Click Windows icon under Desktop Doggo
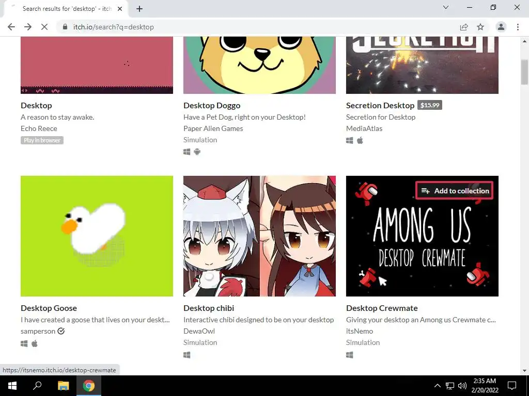 187,152
